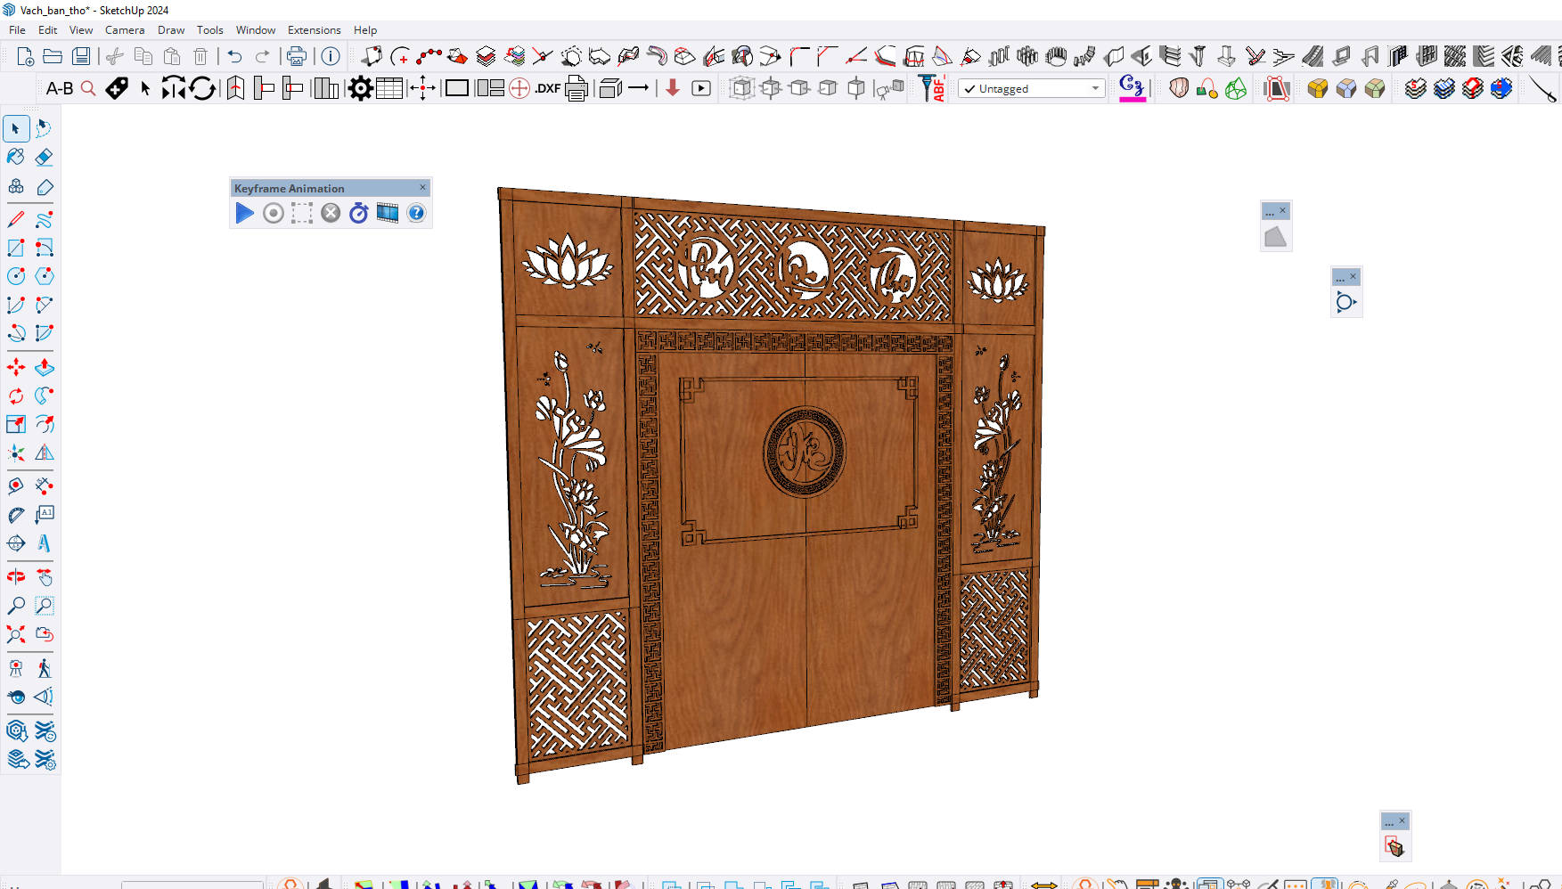Open the DXF export tool
The height and width of the screenshot is (889, 1562).
[547, 88]
